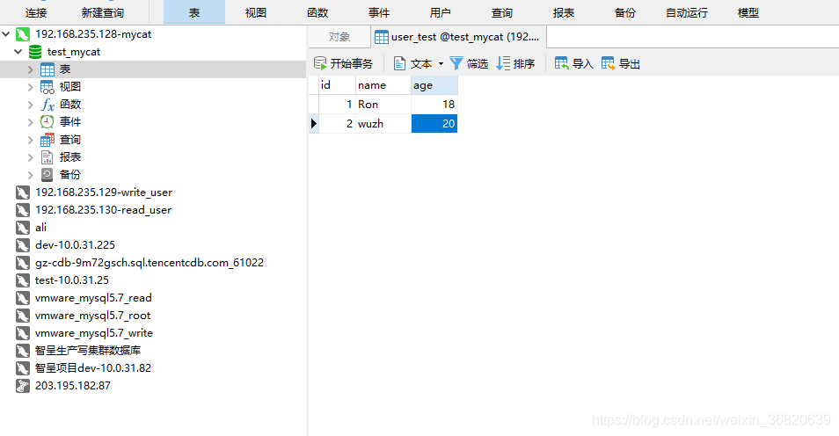Select the 查询 top toolbar item
Screen dimensions: 839x436
tap(502, 13)
